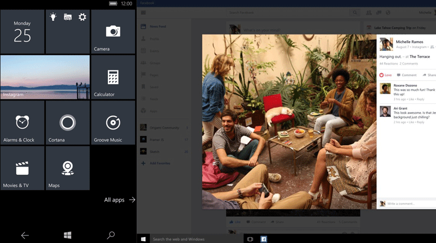The height and width of the screenshot is (243, 436).
Task: Open friend requests icon in Facebook header
Action: 369,13
